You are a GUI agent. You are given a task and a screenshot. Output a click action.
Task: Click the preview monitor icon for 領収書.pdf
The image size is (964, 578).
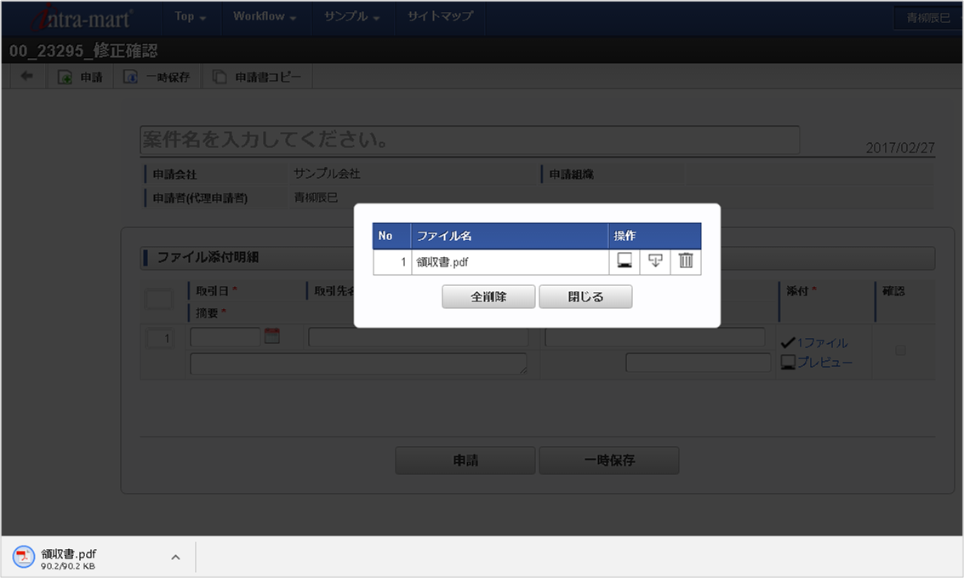(624, 261)
